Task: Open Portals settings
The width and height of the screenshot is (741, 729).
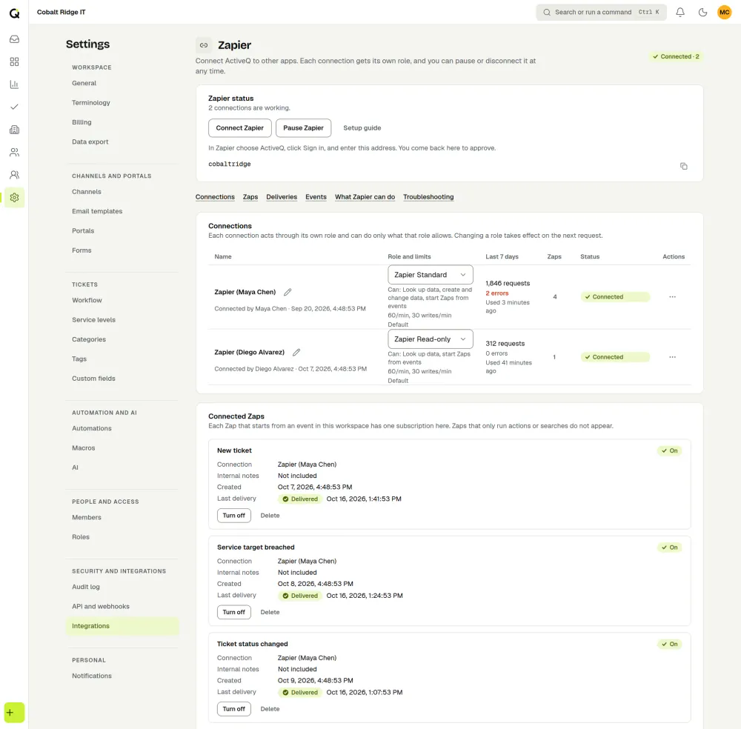Action: [x=122, y=231]
